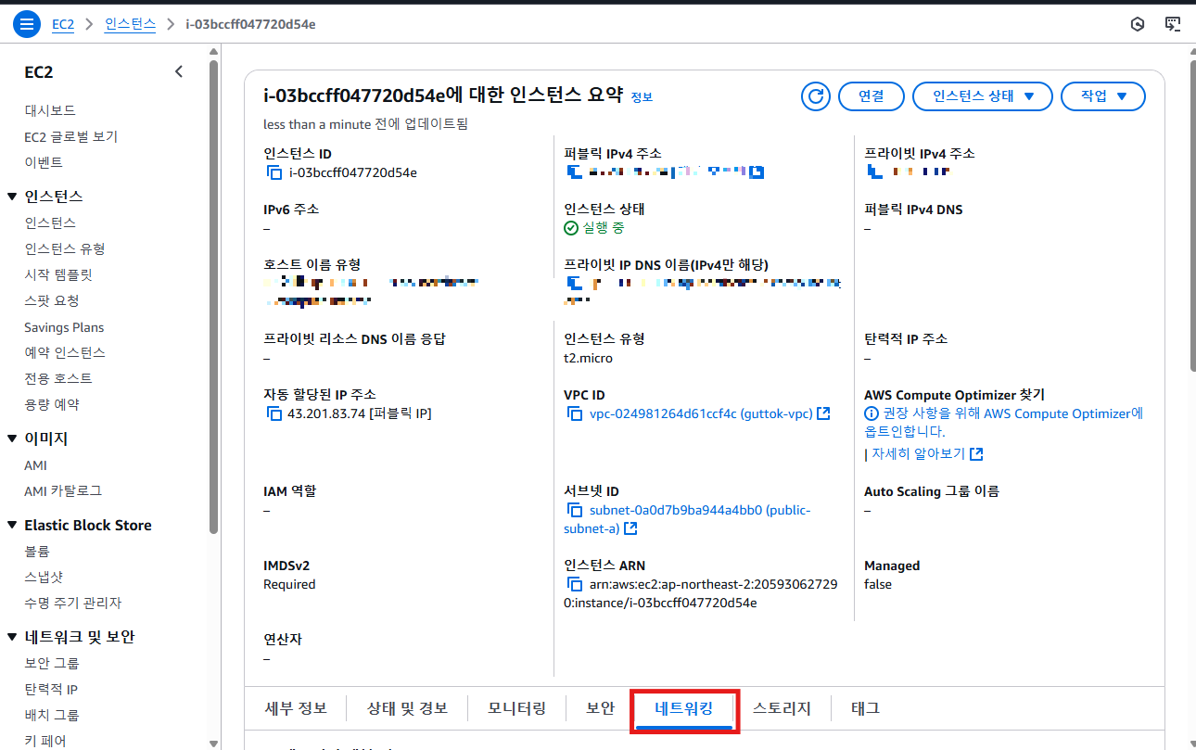Go to EC2 breadcrumb link
Viewport: 1196px width, 750px height.
63,24
